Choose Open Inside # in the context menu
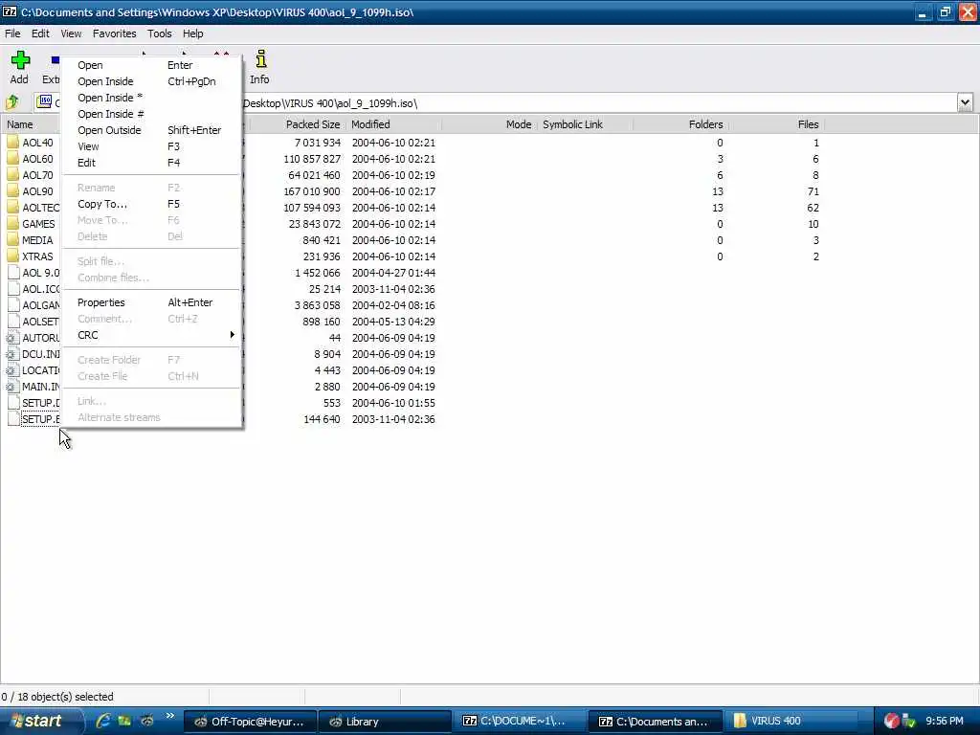Screen dimensions: 980x735 tap(152, 114)
